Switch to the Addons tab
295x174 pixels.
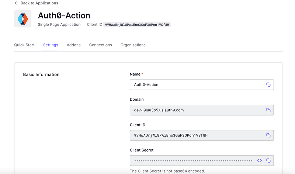[73, 45]
